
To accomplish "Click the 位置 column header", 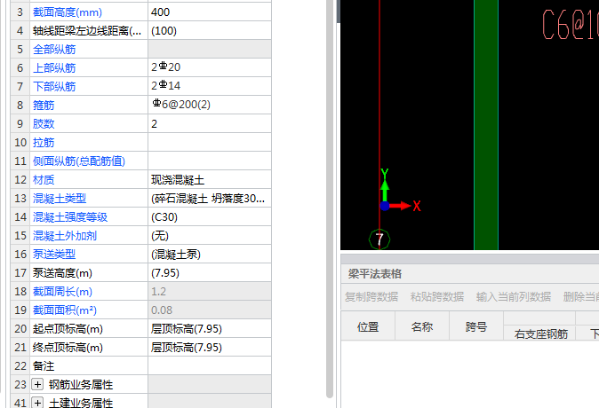I will point(368,326).
